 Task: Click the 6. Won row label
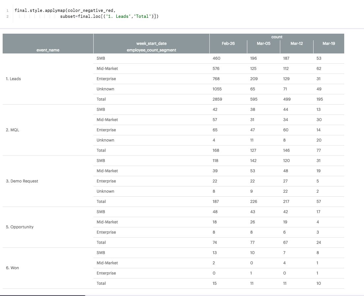click(x=13, y=268)
